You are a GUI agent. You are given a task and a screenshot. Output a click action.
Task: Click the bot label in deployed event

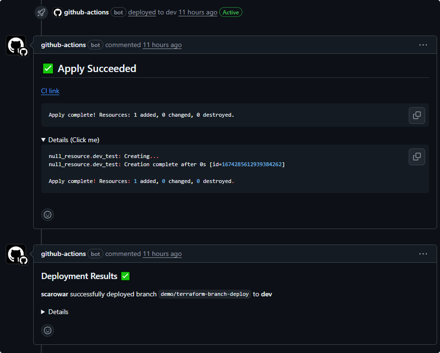click(118, 12)
